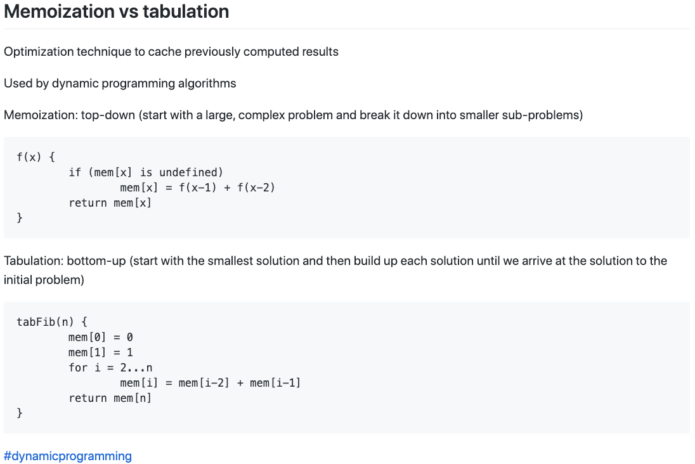The image size is (695, 464).
Task: Click the 'return mem[n]' code line
Action: coord(110,398)
